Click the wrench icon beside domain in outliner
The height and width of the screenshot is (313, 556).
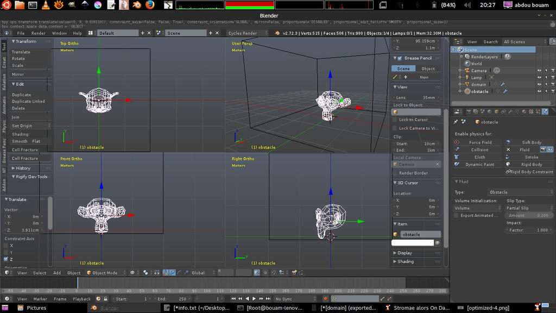tap(503, 84)
